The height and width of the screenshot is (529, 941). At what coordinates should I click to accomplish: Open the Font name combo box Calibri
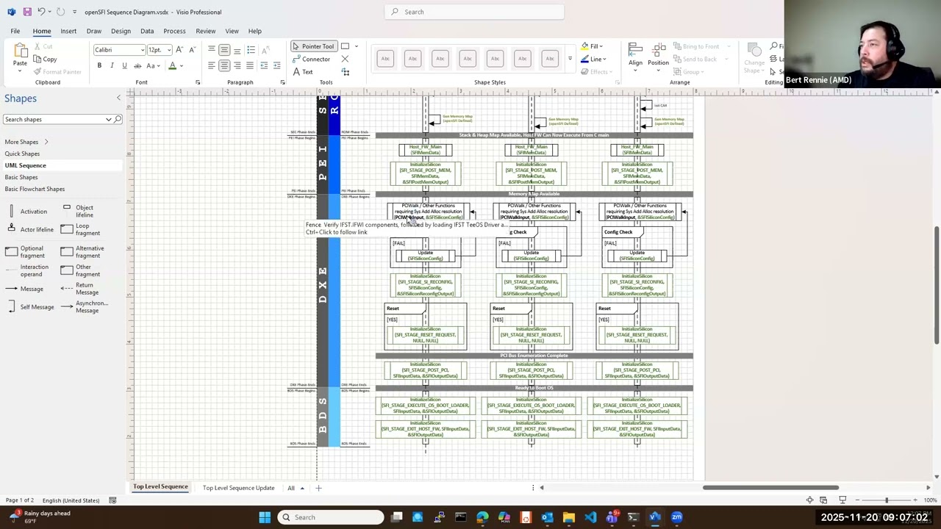(x=119, y=50)
